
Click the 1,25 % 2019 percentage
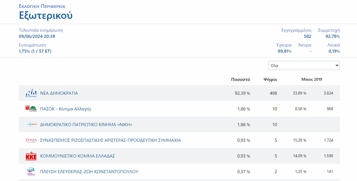301,172
